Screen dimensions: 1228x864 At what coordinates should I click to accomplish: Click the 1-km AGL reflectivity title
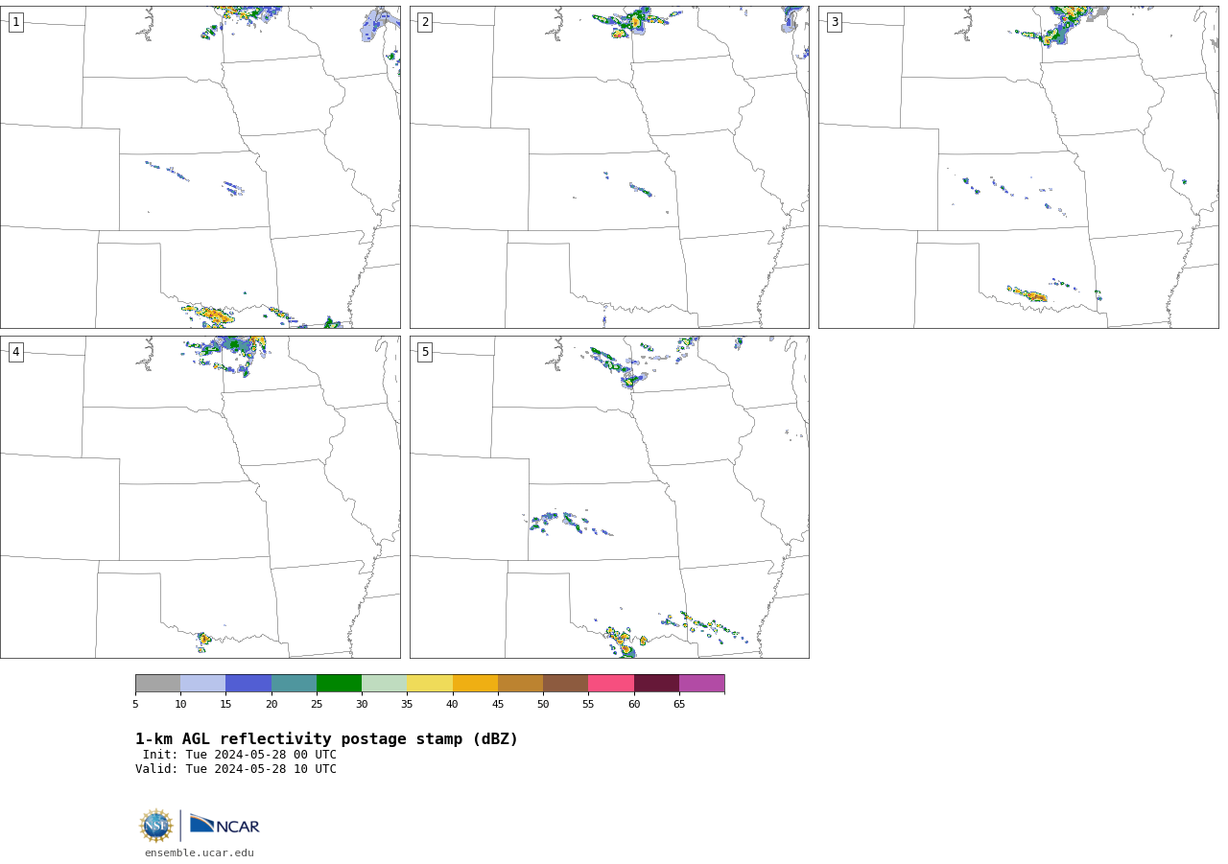pyautogui.click(x=326, y=739)
